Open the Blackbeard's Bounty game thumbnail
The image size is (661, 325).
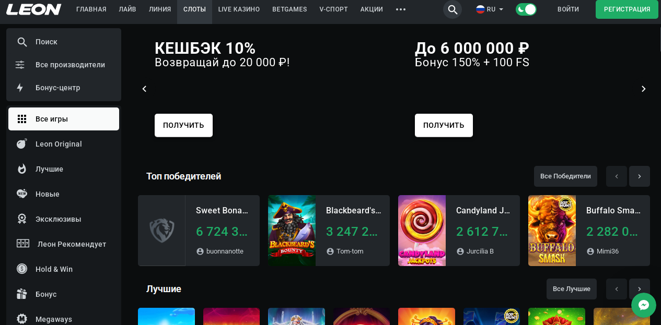tap(292, 231)
